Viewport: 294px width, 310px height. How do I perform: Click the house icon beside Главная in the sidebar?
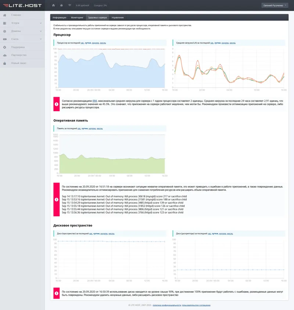(5, 15)
